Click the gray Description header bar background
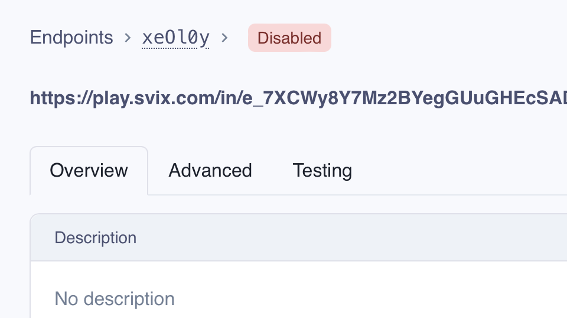Screen dimensions: 567x318 click(354, 238)
